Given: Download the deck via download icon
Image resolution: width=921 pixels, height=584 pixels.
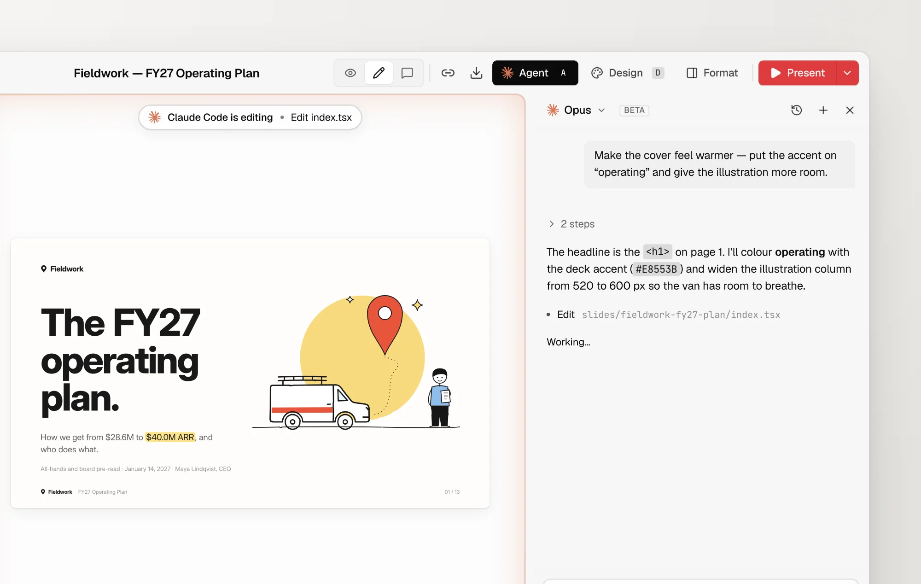Looking at the screenshot, I should point(476,73).
